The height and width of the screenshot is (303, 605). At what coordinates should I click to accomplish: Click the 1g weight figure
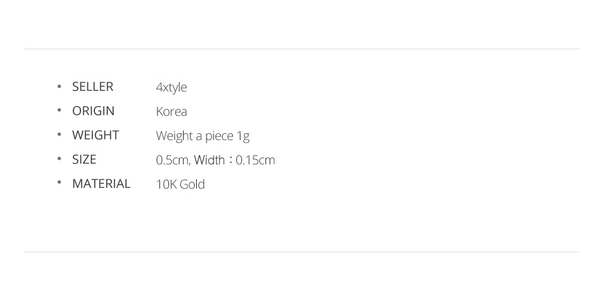[243, 137]
